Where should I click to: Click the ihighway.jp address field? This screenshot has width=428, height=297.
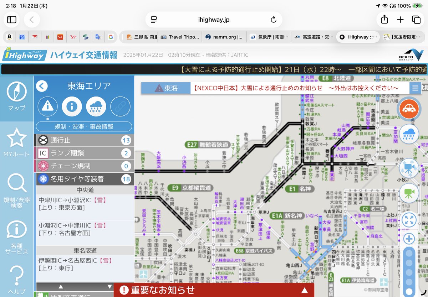coord(214,20)
